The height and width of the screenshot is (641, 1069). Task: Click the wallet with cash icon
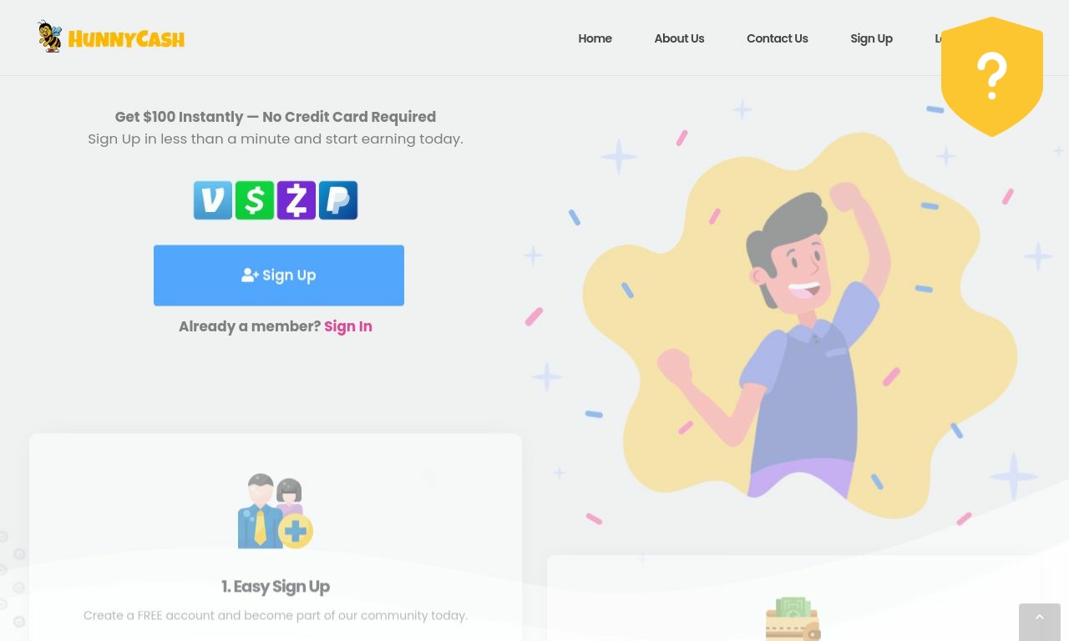pyautogui.click(x=793, y=618)
